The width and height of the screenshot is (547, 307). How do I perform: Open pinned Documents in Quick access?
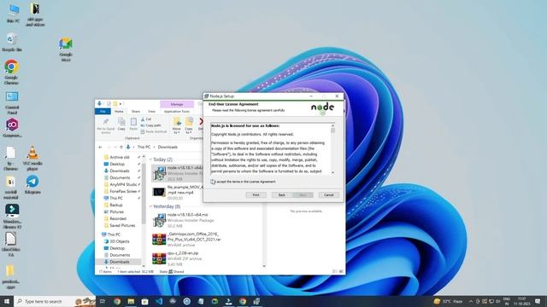pyautogui.click(x=120, y=178)
